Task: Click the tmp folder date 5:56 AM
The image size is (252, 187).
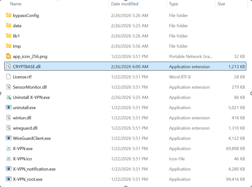Action: coord(130,46)
